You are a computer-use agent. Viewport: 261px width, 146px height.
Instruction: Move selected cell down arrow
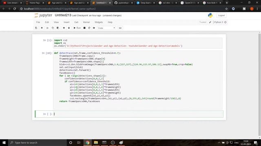[x=69, y=28]
